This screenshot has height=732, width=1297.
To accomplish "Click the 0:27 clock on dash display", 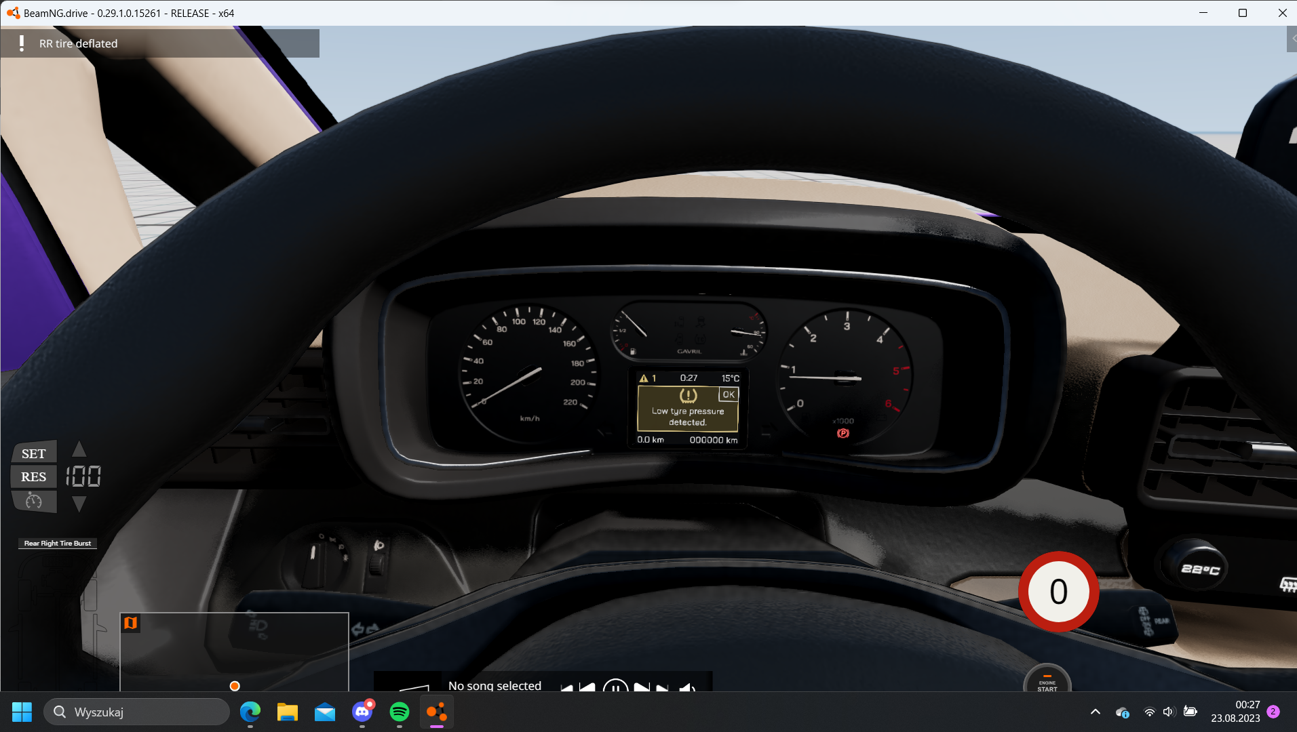I will (x=689, y=378).
